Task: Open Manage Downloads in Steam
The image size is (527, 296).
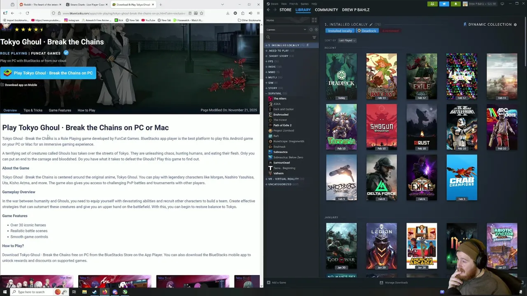Action: pos(394,282)
